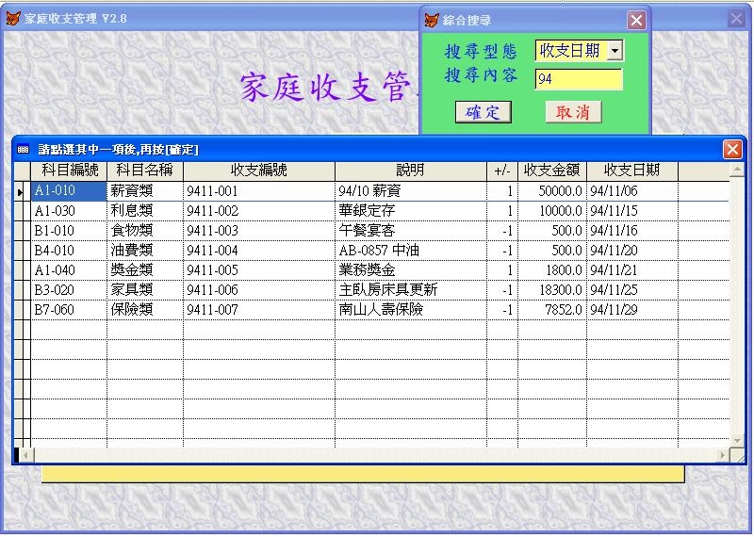Viewport: 754px width, 537px height.
Task: Open the 搜尋型態 dropdown arrow
Action: pyautogui.click(x=615, y=51)
